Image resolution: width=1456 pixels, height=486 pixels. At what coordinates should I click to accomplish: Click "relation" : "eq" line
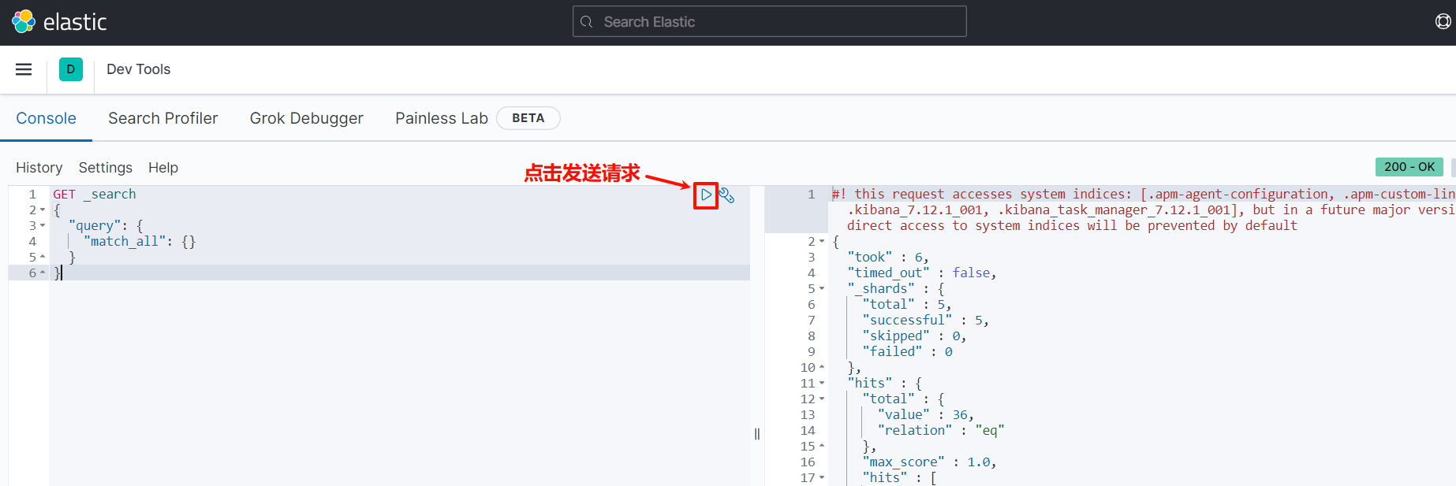(941, 431)
